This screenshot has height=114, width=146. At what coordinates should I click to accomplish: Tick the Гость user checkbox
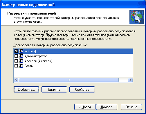[x=16, y=66]
